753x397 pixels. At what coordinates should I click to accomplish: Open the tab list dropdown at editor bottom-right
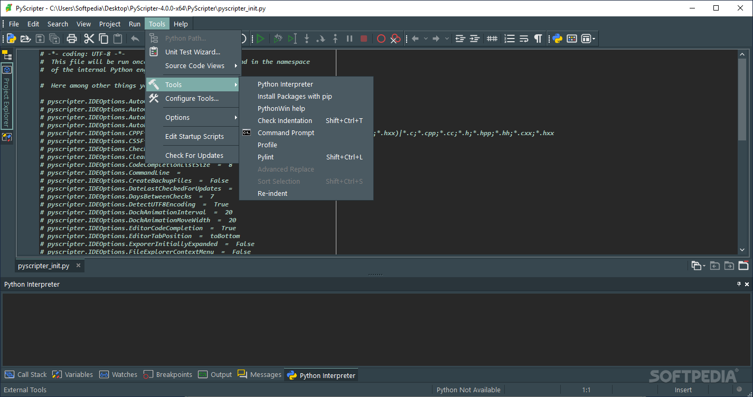(698, 266)
